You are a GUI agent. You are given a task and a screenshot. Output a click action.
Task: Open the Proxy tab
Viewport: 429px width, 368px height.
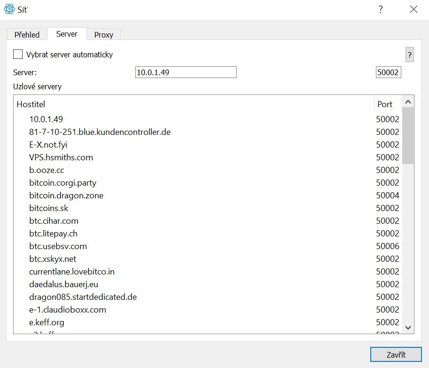click(x=103, y=35)
